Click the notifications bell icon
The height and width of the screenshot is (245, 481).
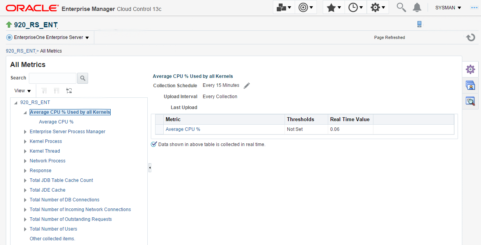click(417, 7)
